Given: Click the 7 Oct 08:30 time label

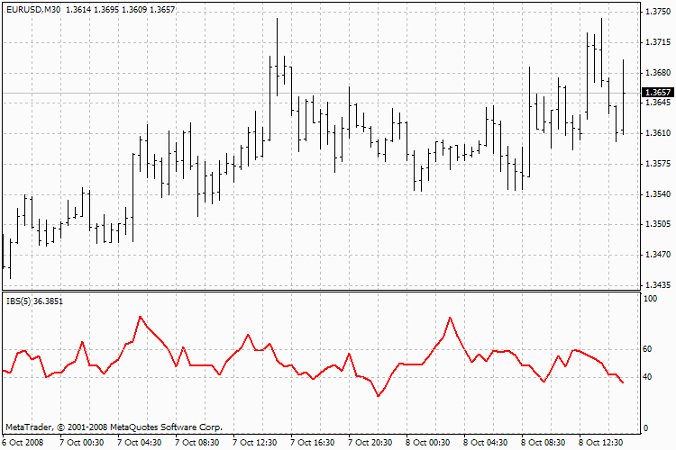Looking at the screenshot, I should click(x=197, y=442).
